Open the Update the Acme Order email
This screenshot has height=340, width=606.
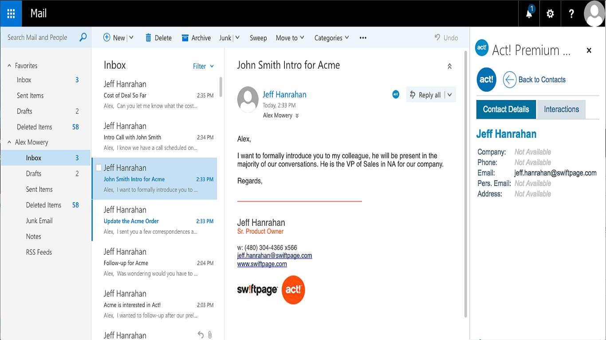click(x=154, y=220)
